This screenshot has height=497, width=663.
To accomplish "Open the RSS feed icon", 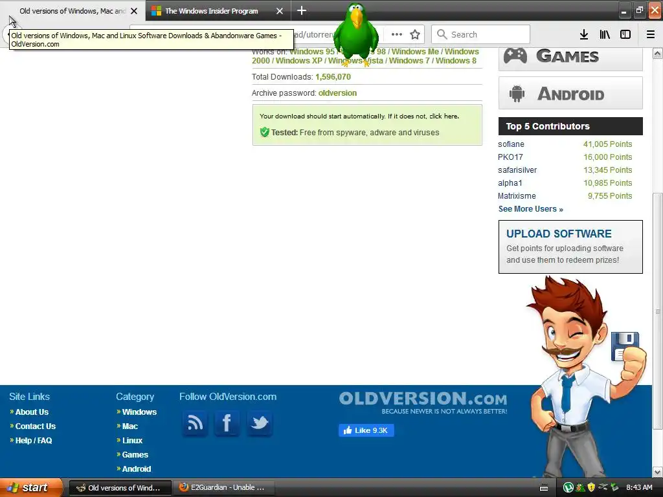I will coord(195,423).
